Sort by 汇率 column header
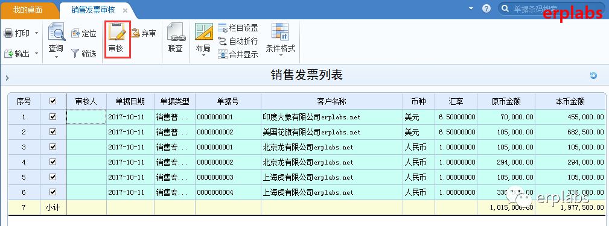 pos(456,102)
